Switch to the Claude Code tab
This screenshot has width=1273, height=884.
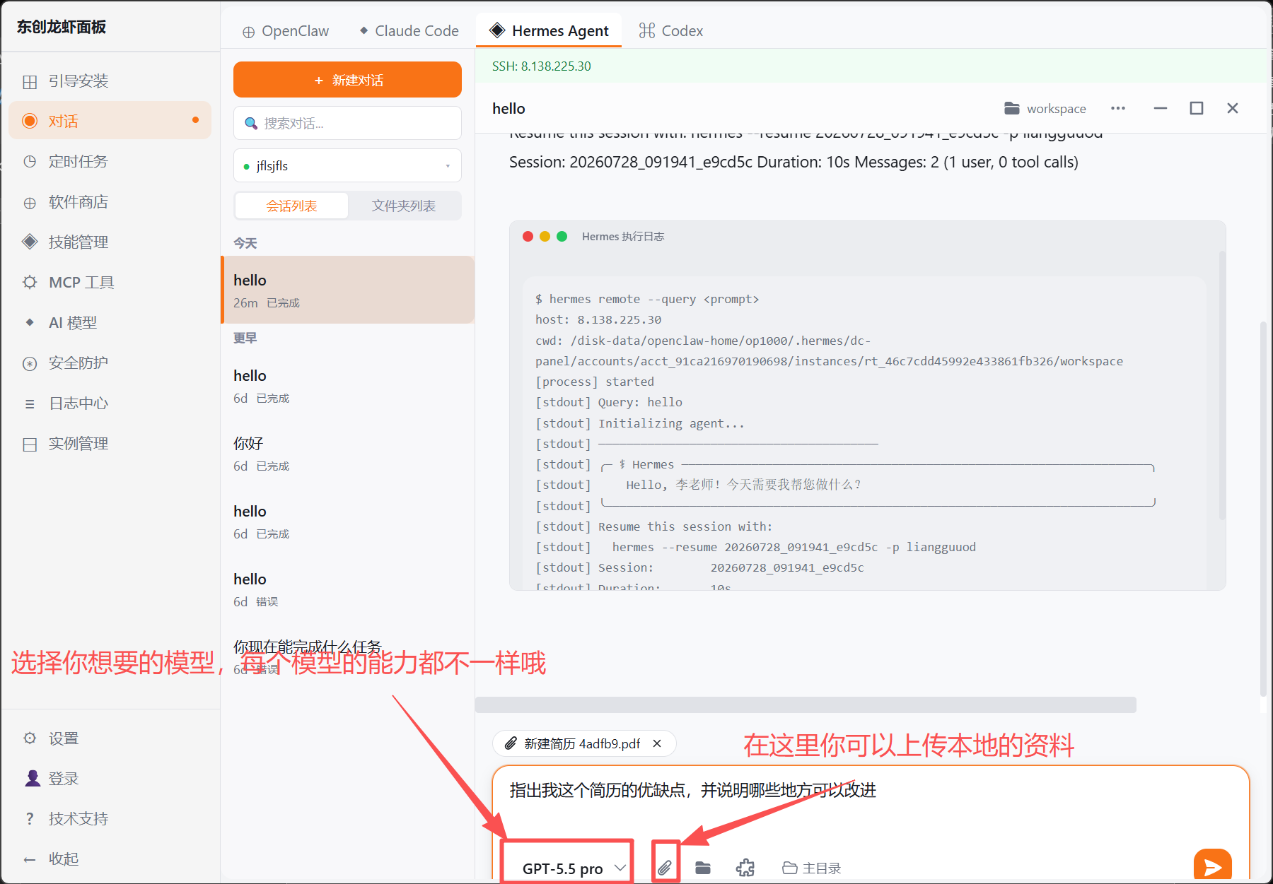click(x=409, y=31)
